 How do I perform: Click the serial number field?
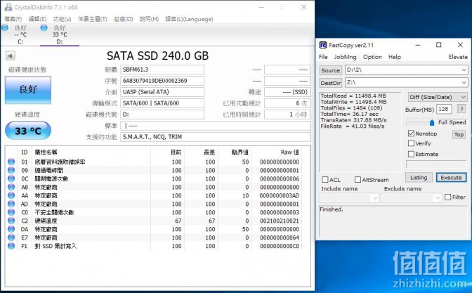(x=162, y=81)
